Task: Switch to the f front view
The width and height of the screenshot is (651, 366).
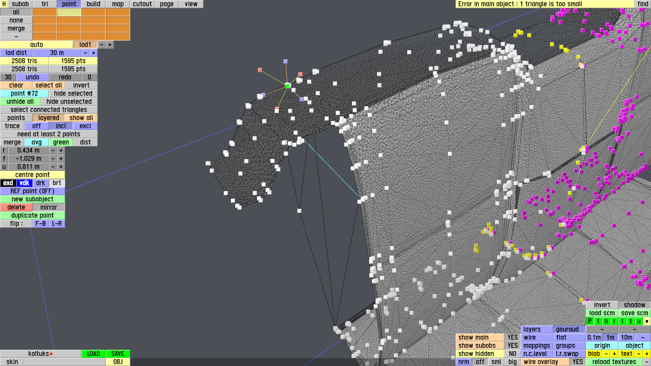Action: pyautogui.click(x=598, y=321)
